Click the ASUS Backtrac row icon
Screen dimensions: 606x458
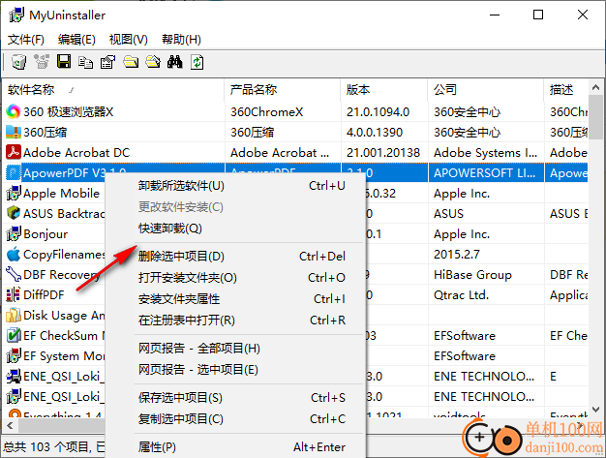14,213
